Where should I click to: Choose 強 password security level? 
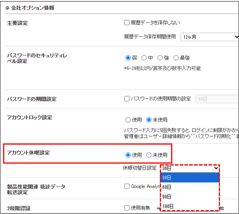[x=160, y=58]
